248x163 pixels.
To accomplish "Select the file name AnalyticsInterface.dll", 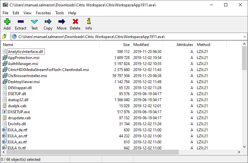I will pos(25,52).
